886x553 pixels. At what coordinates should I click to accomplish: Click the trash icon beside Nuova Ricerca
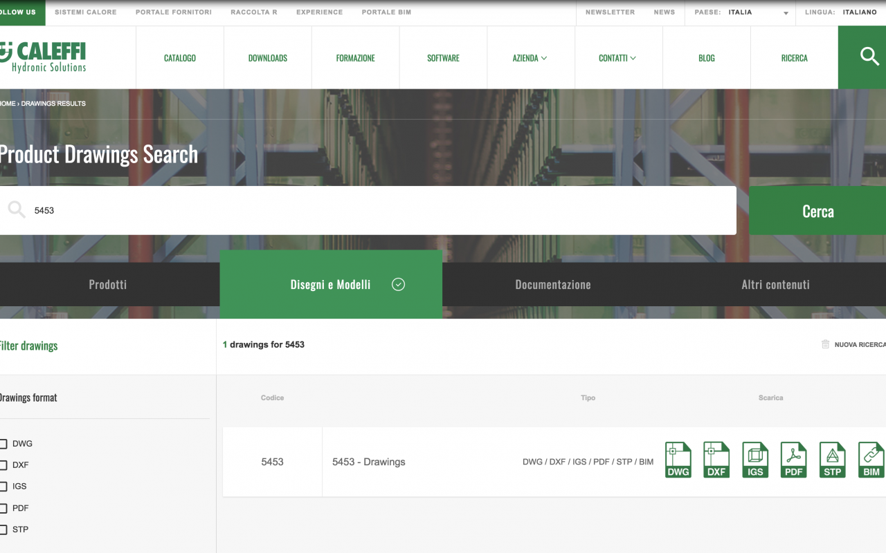pyautogui.click(x=825, y=344)
